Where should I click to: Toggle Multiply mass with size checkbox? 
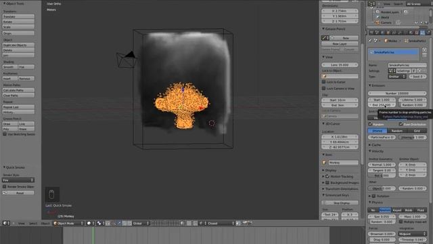[x=401, y=222]
